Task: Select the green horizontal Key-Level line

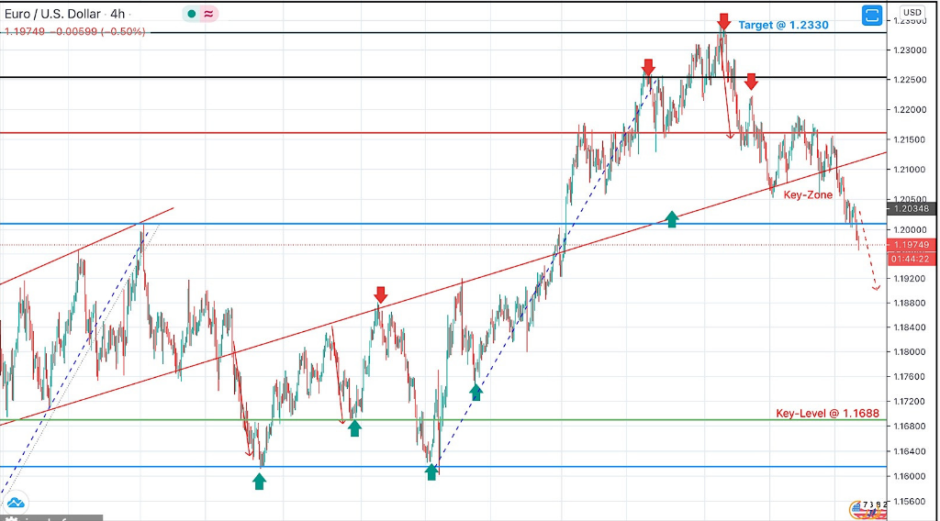Action: (551, 420)
